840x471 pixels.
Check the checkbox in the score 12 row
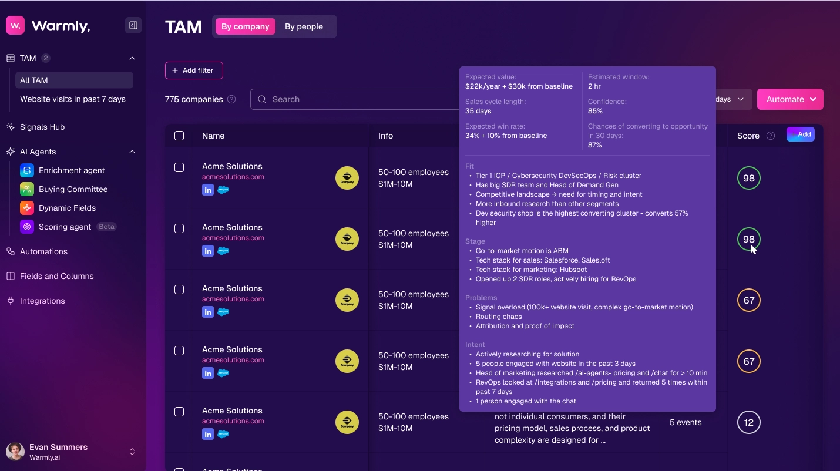[179, 412]
